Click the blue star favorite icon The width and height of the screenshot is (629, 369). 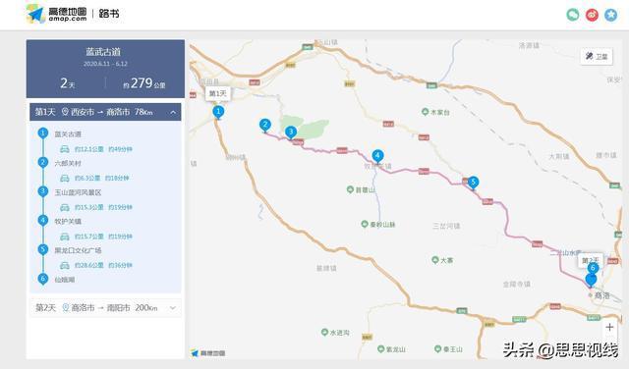point(611,15)
